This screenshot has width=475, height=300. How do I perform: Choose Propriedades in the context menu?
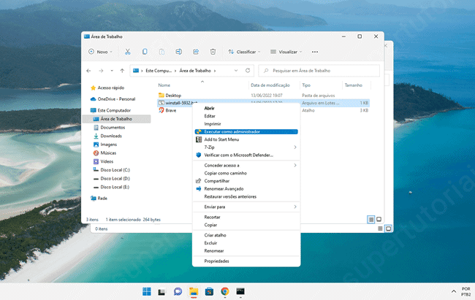coord(216,261)
